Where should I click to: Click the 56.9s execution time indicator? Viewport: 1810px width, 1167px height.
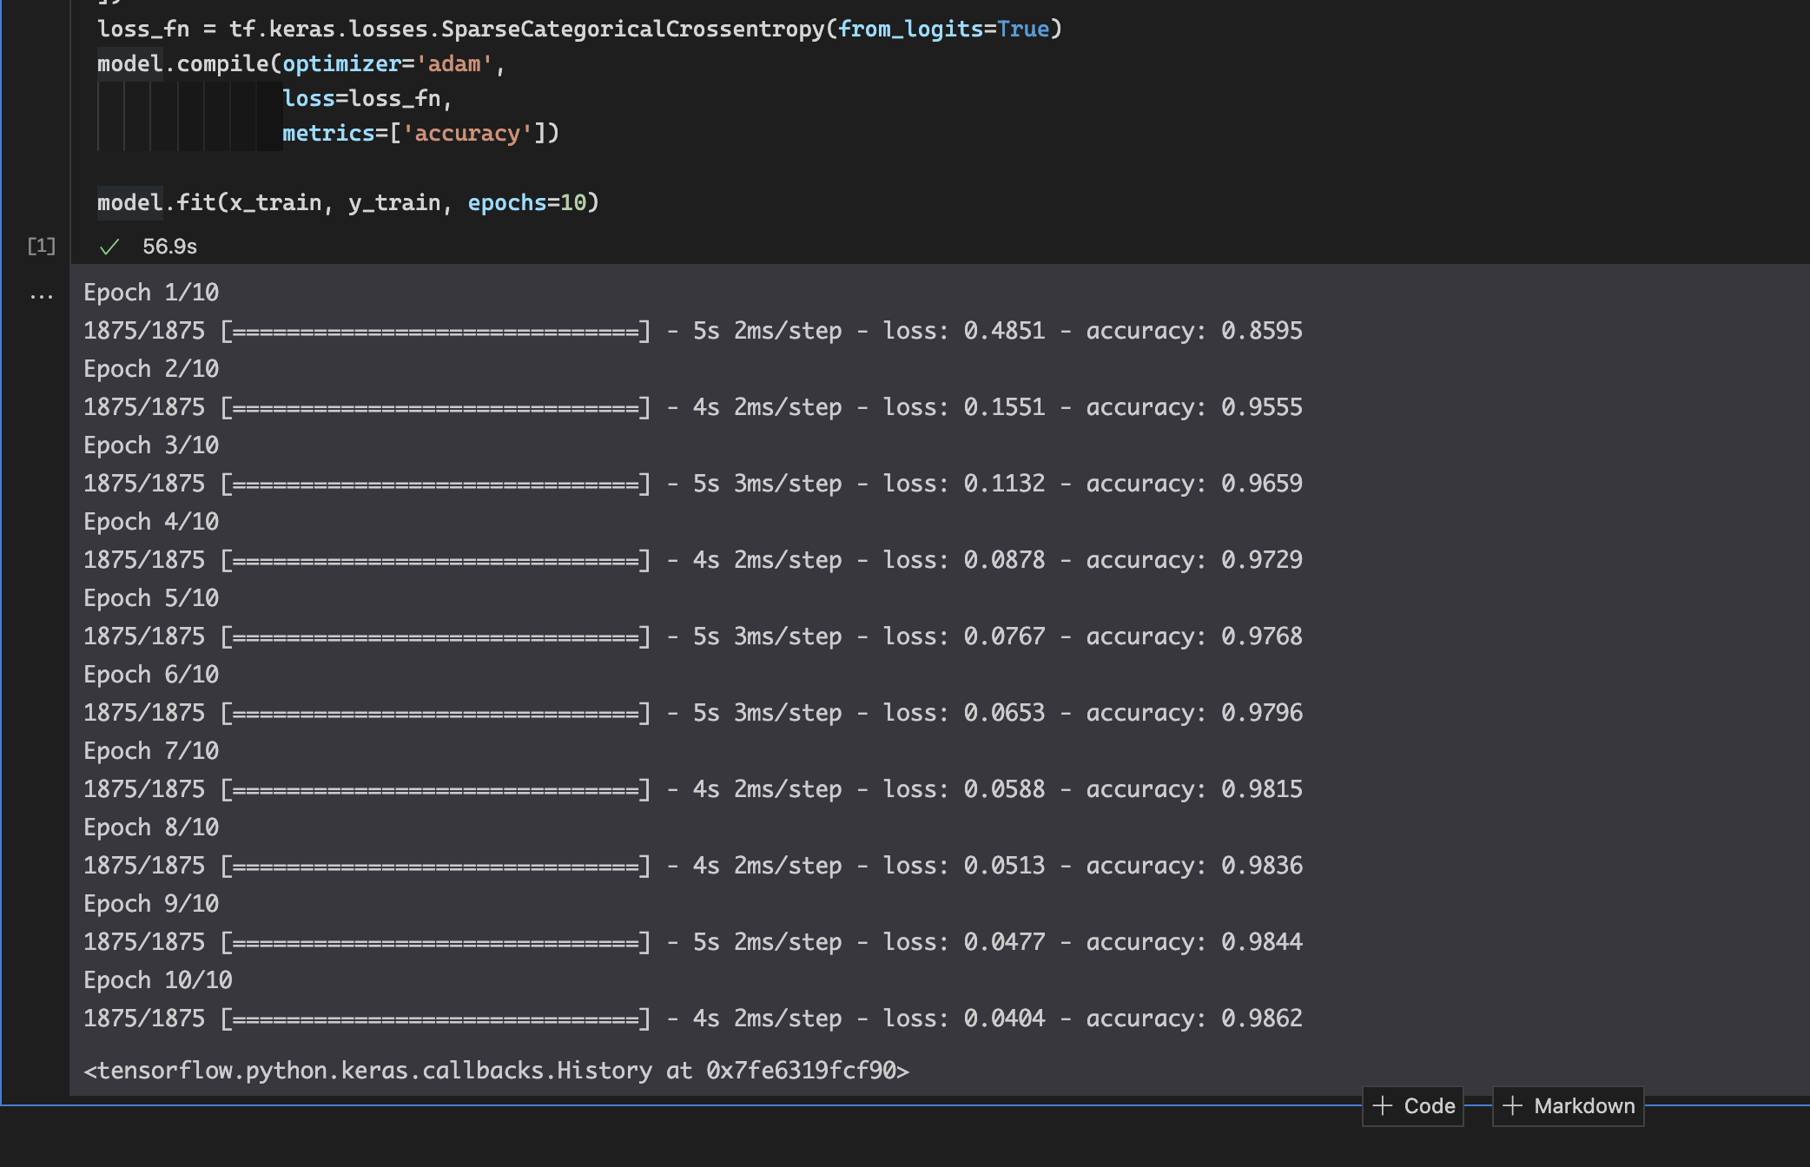[169, 247]
